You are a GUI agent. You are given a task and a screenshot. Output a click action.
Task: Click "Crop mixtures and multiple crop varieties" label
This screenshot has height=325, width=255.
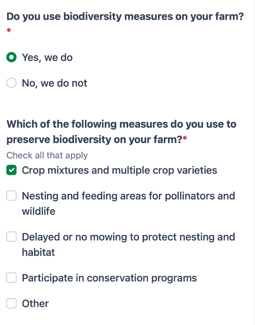tap(119, 170)
